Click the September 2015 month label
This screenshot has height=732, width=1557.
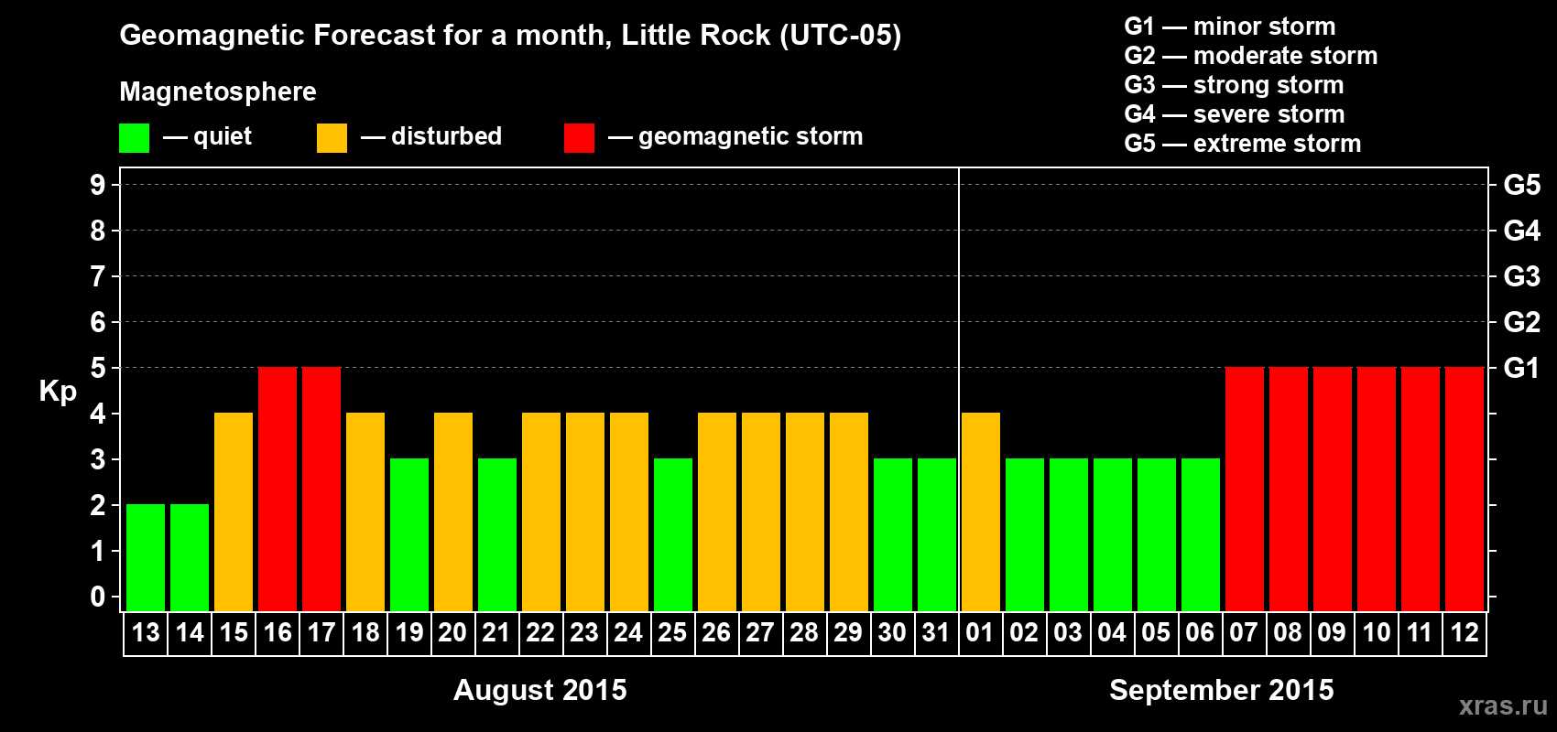pos(1222,690)
